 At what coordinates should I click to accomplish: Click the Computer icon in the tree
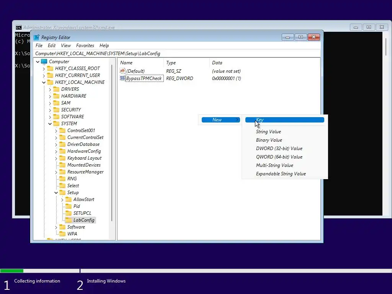point(44,62)
